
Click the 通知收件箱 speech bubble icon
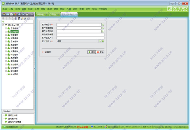pyautogui.click(x=6, y=115)
